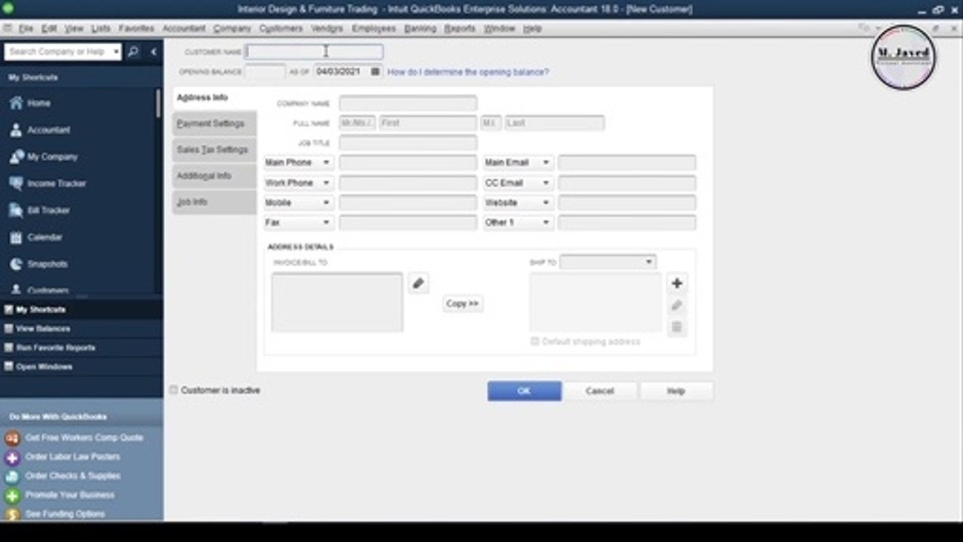Expand the Work Phone type dropdown

[326, 183]
